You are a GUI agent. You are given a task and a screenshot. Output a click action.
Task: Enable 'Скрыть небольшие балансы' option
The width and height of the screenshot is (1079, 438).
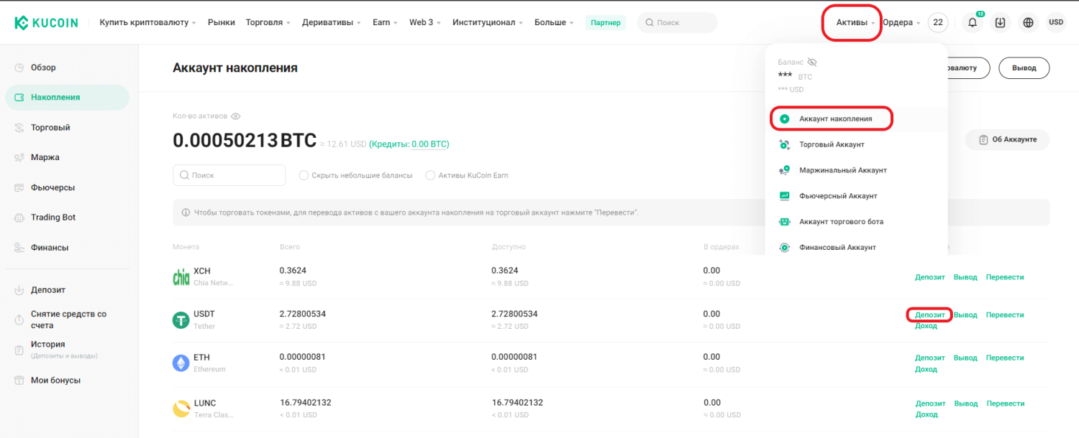[x=304, y=175]
